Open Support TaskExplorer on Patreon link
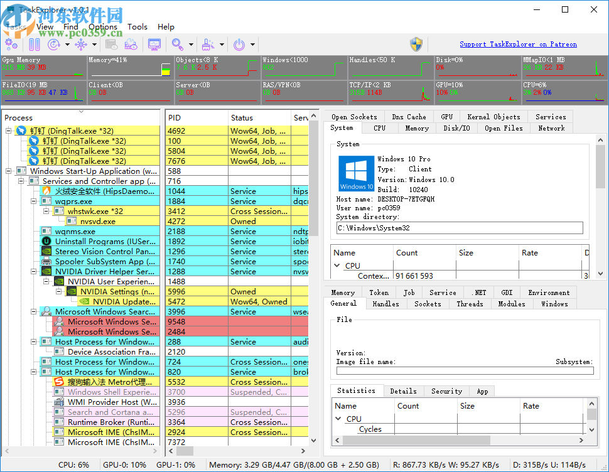This screenshot has height=472, width=609. click(518, 44)
